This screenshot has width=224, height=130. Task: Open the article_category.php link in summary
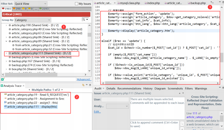coord(199,117)
